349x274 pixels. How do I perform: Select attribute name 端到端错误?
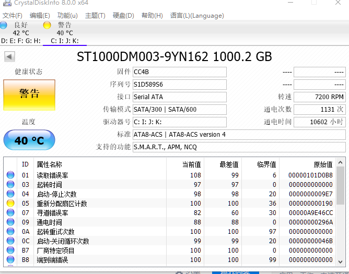point(52,260)
